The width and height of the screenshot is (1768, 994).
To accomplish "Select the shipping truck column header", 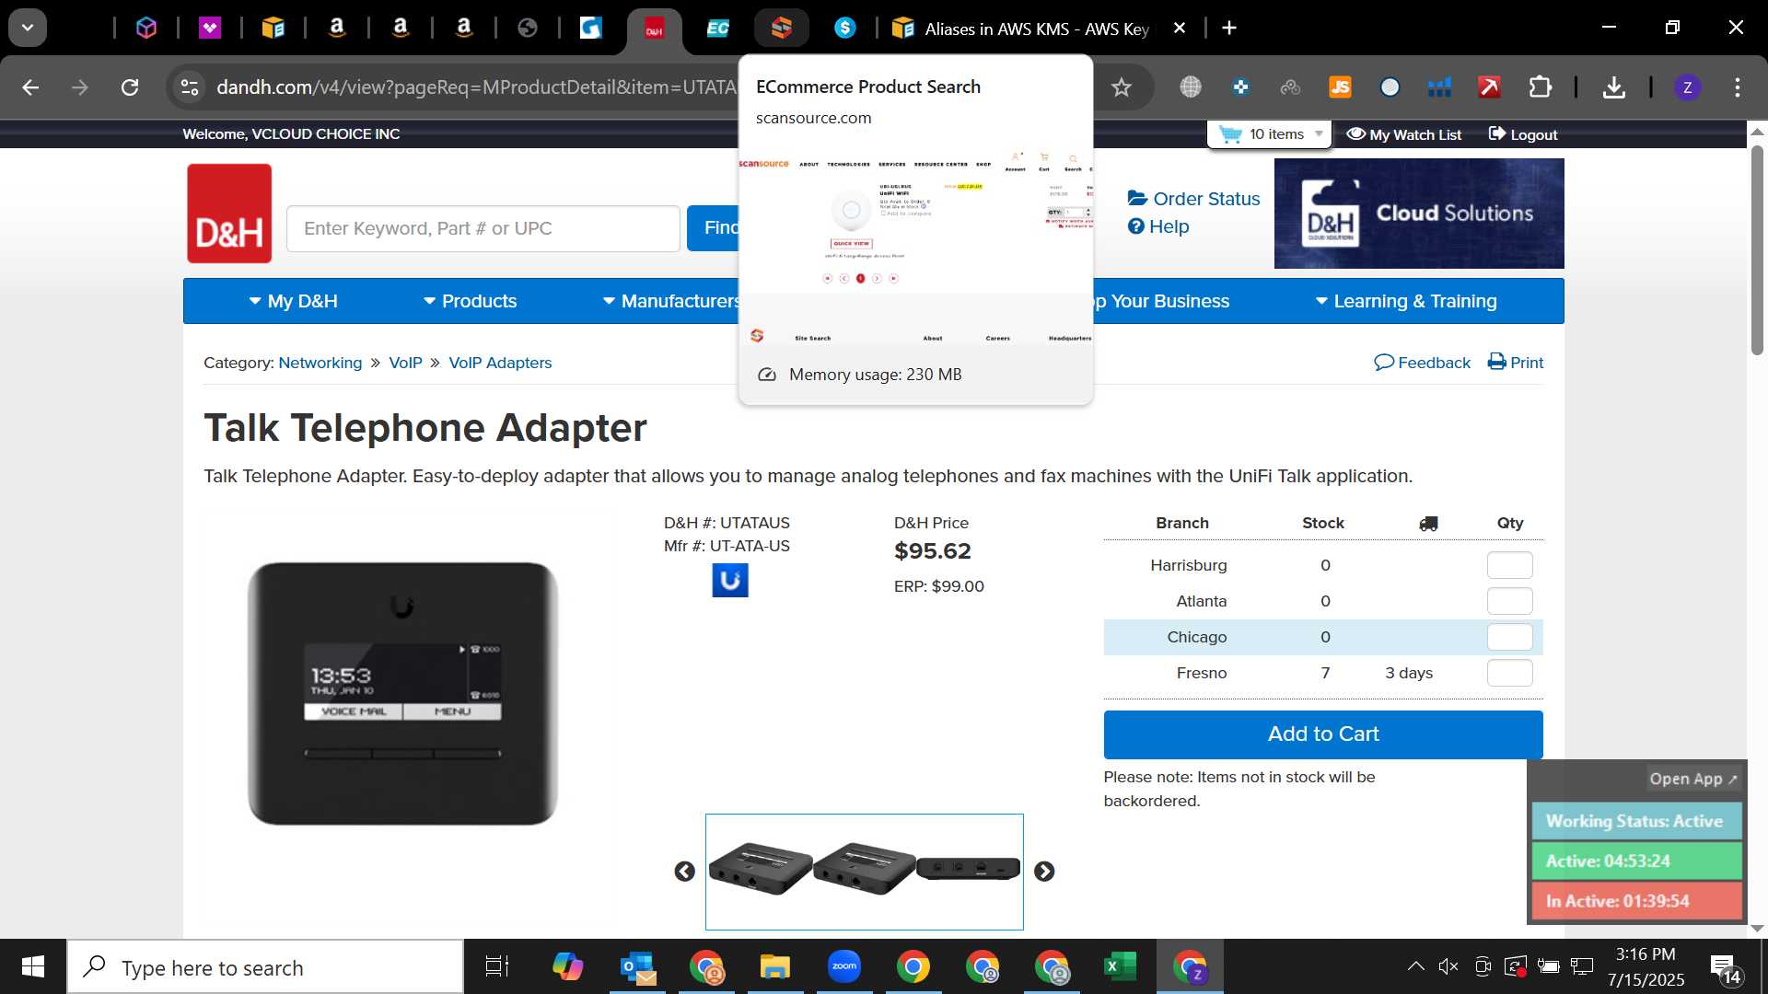I will pos(1428,523).
